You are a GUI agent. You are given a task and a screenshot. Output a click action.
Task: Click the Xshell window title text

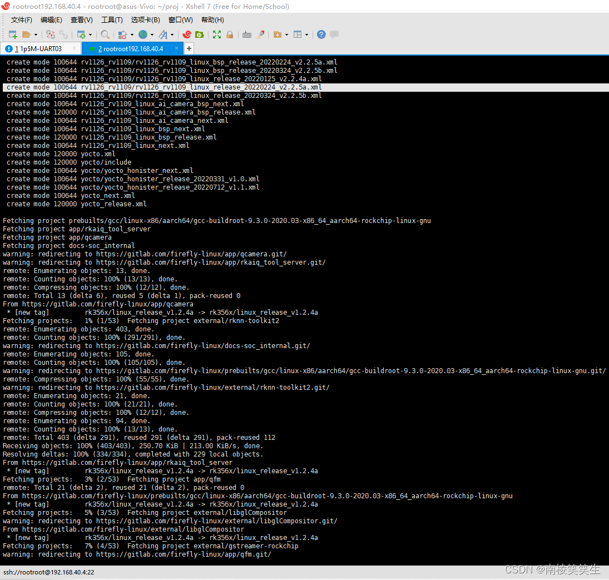(151, 6)
